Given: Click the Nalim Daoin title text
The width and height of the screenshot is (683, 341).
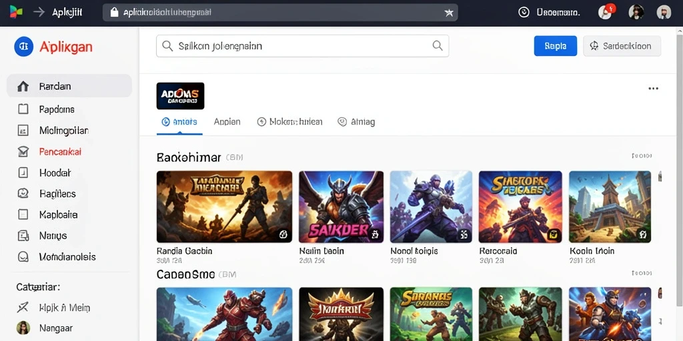Looking at the screenshot, I should 322,251.
